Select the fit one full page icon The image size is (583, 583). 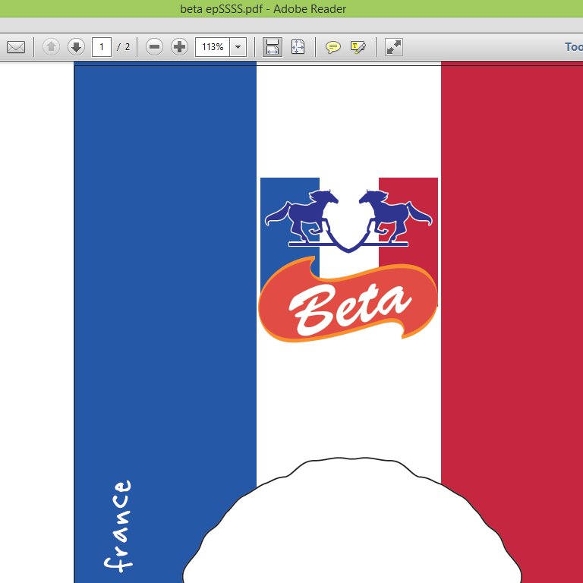click(x=298, y=47)
